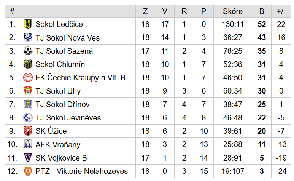This screenshot has width=294, height=181.
Task: Click the V wins column header
Action: tap(165, 11)
